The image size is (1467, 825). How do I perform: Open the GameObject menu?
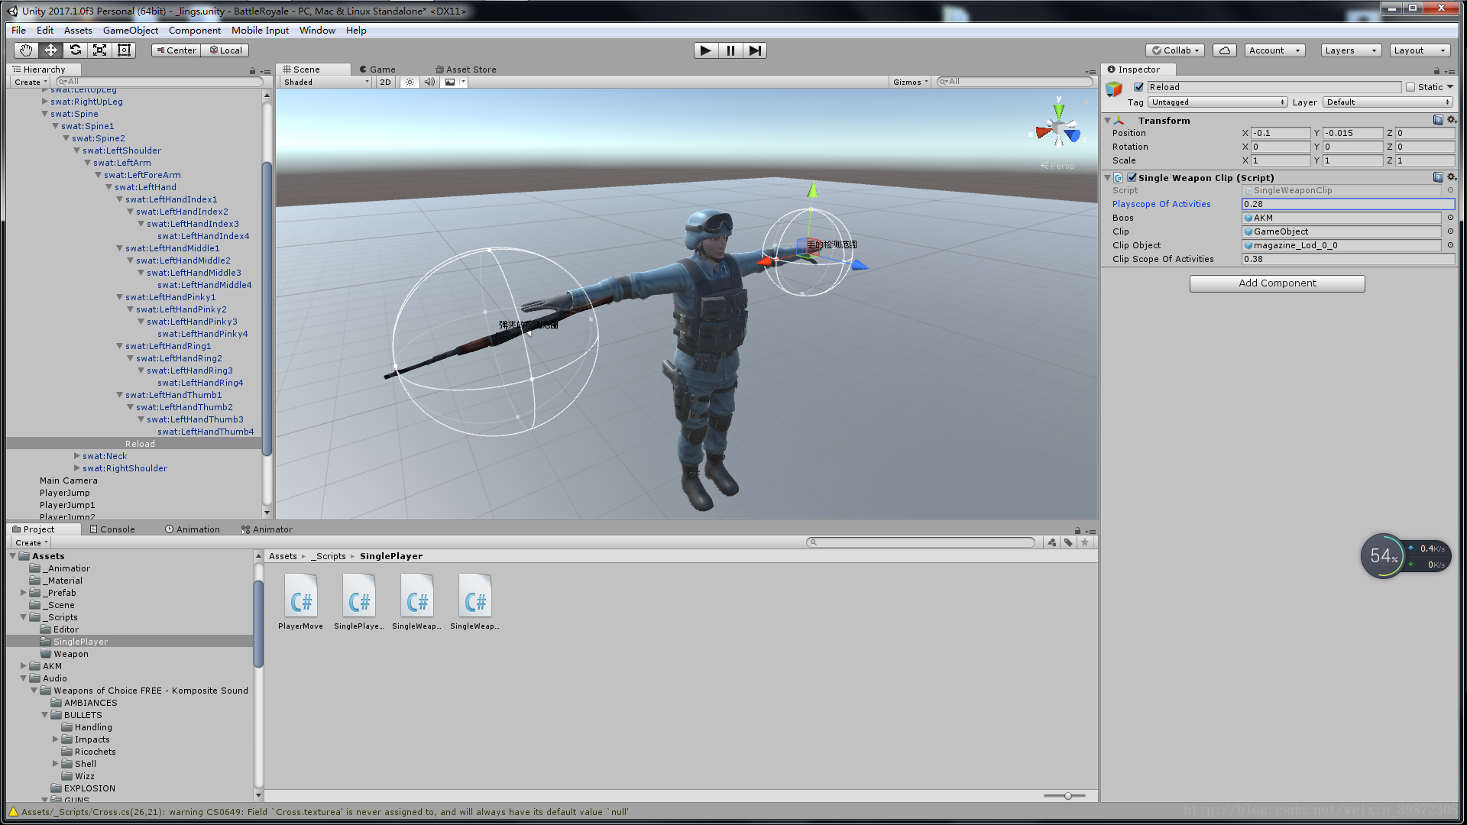click(x=130, y=31)
